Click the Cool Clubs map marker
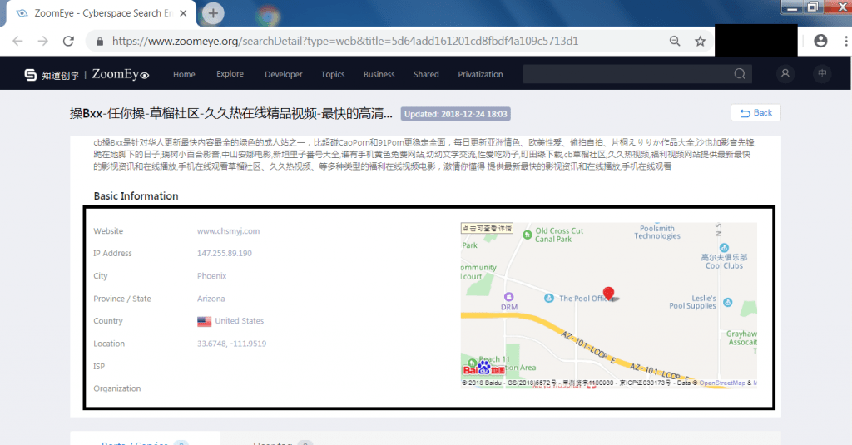852x445 pixels. (x=724, y=249)
